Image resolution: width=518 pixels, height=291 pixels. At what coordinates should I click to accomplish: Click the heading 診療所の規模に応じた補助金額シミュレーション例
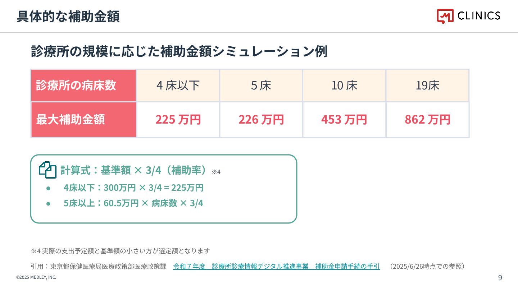pyautogui.click(x=179, y=51)
